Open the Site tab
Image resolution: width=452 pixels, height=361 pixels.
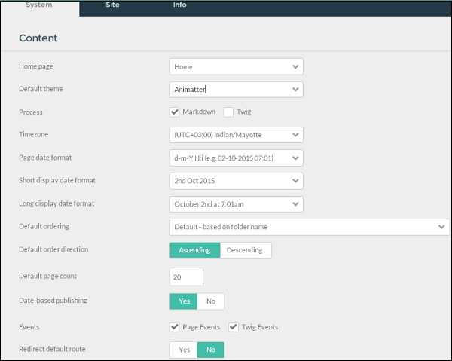[112, 6]
